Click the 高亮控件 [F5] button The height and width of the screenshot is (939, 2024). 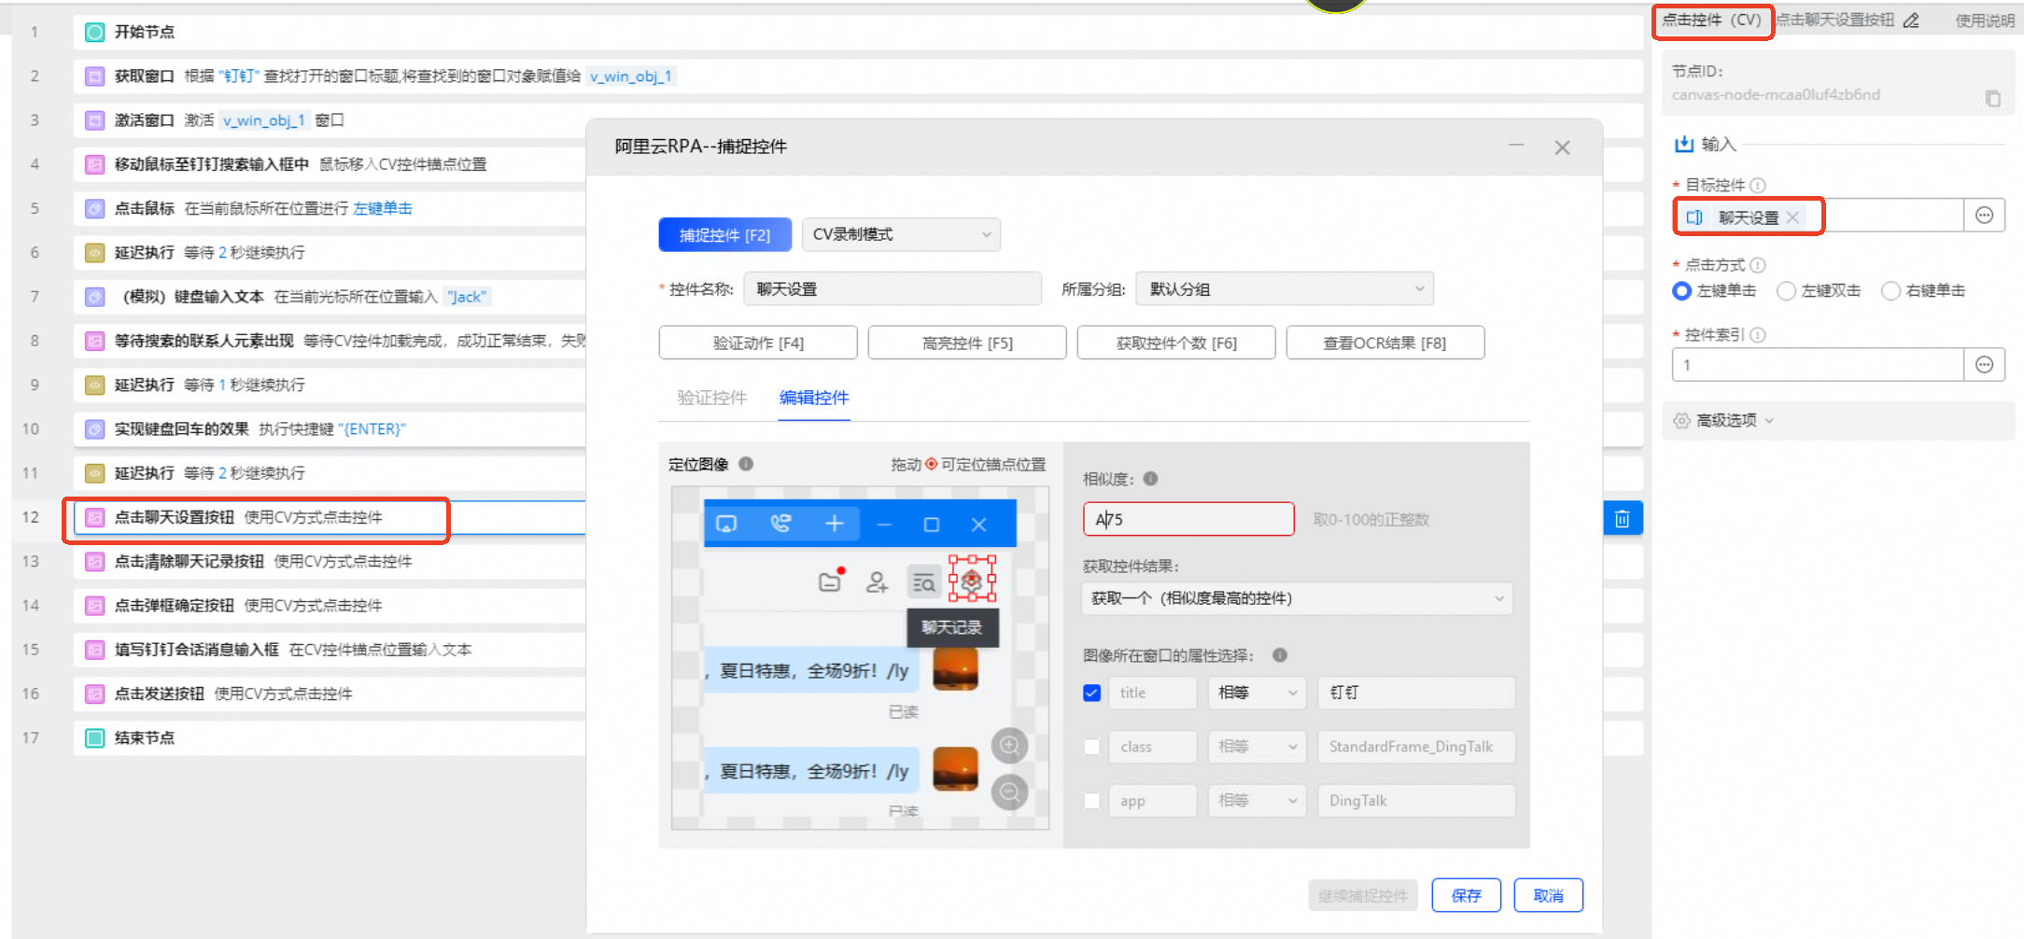[967, 343]
